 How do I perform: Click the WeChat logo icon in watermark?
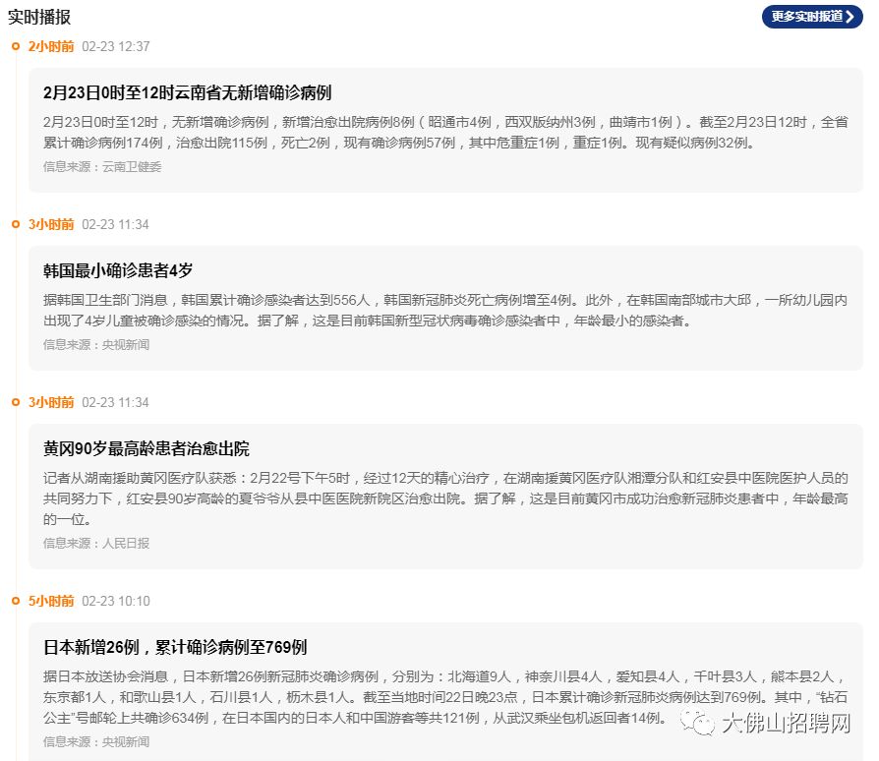697,723
